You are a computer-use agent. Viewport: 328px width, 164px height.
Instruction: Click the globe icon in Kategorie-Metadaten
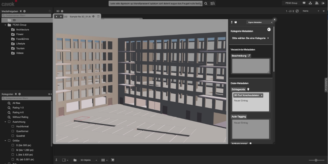(x=269, y=30)
